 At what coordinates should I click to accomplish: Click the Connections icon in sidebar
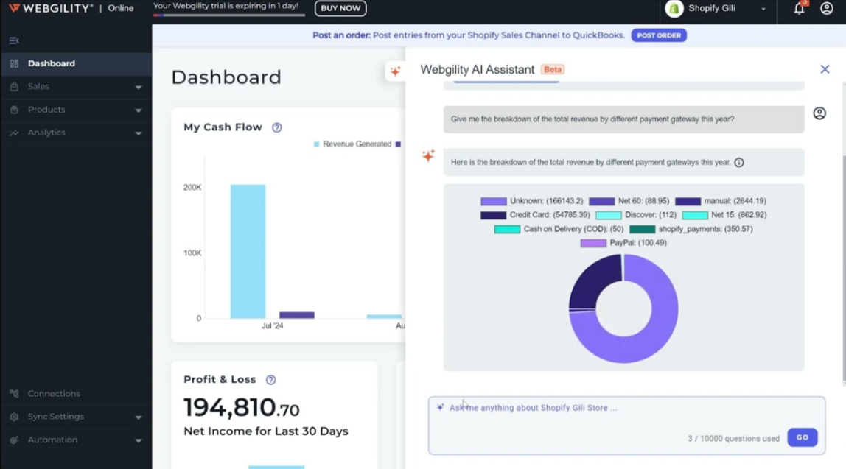click(14, 393)
